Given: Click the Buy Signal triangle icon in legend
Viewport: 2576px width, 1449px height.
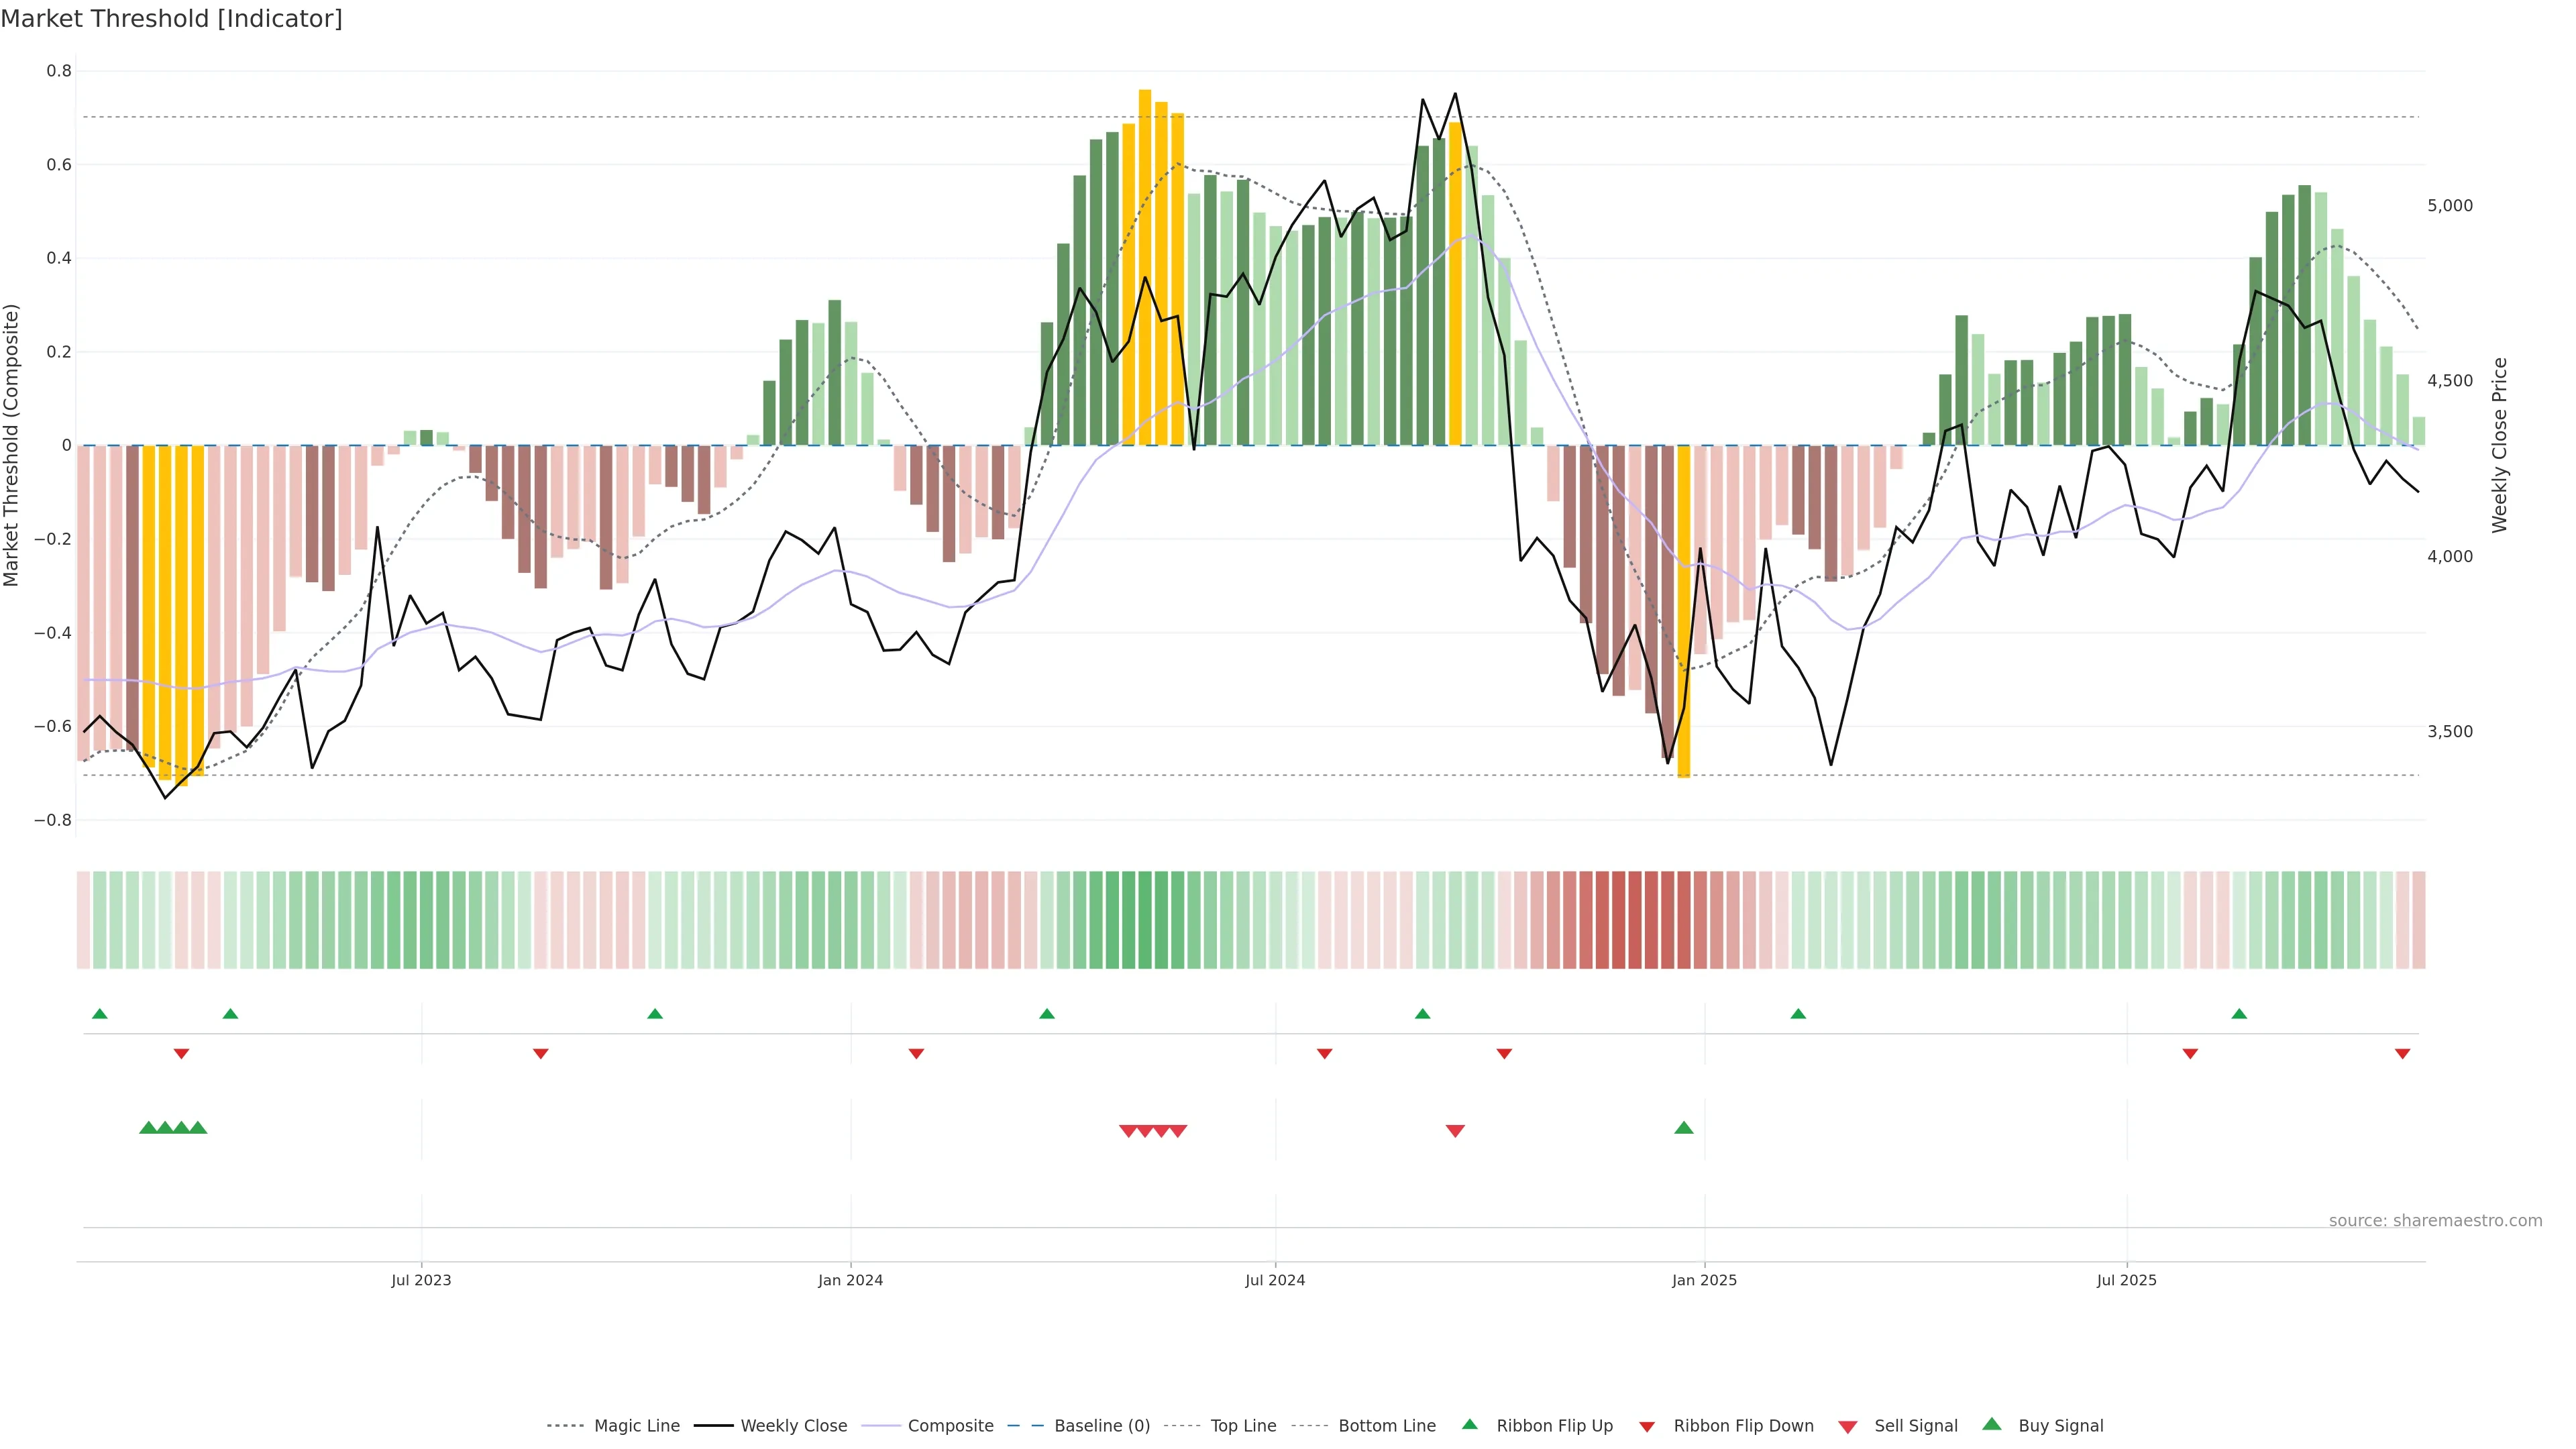Looking at the screenshot, I should pos(1992,1424).
